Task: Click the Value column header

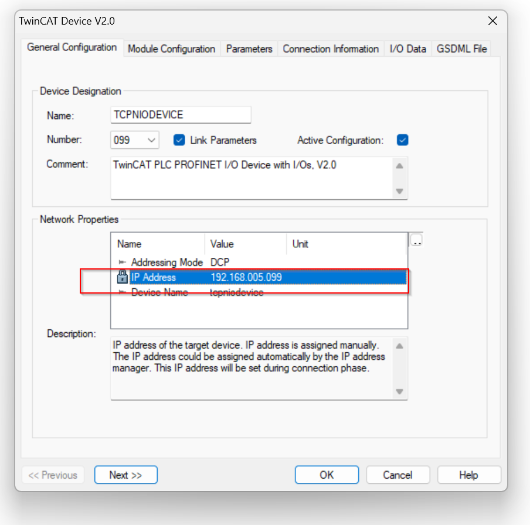Action: [246, 244]
